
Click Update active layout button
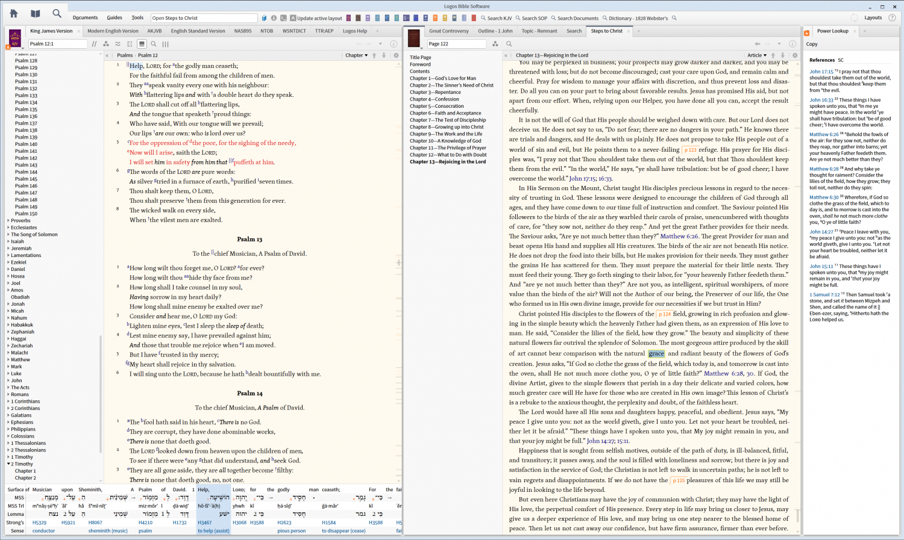coord(316,18)
